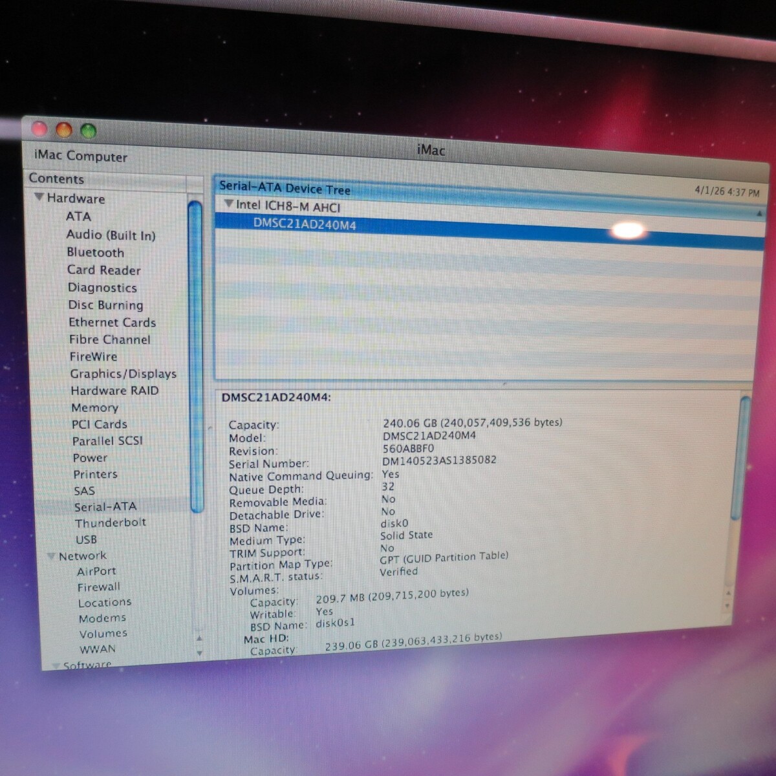This screenshot has width=776, height=776.
Task: Collapse the Intel ICH8-M AHCI tree
Action: [x=228, y=204]
